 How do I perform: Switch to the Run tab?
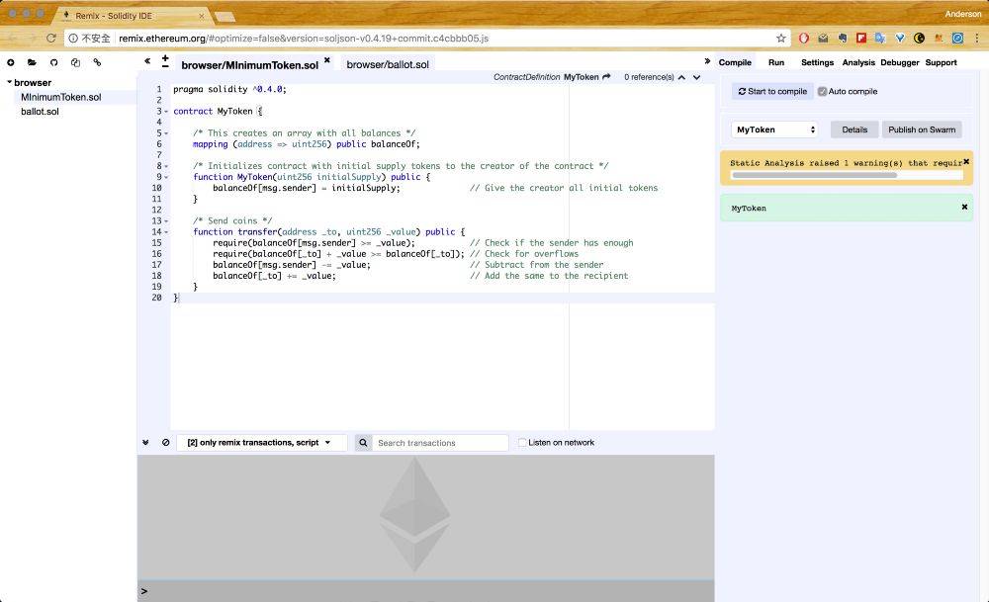(x=776, y=62)
